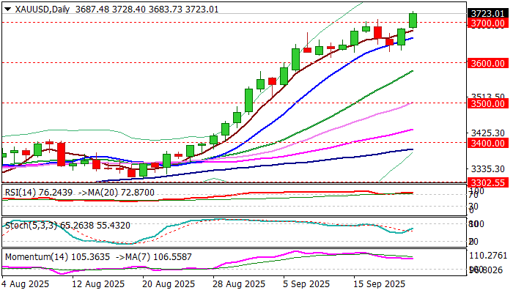Click the red 3600.00 price level label
Viewport: 513px width, 293px height.
[x=488, y=63]
